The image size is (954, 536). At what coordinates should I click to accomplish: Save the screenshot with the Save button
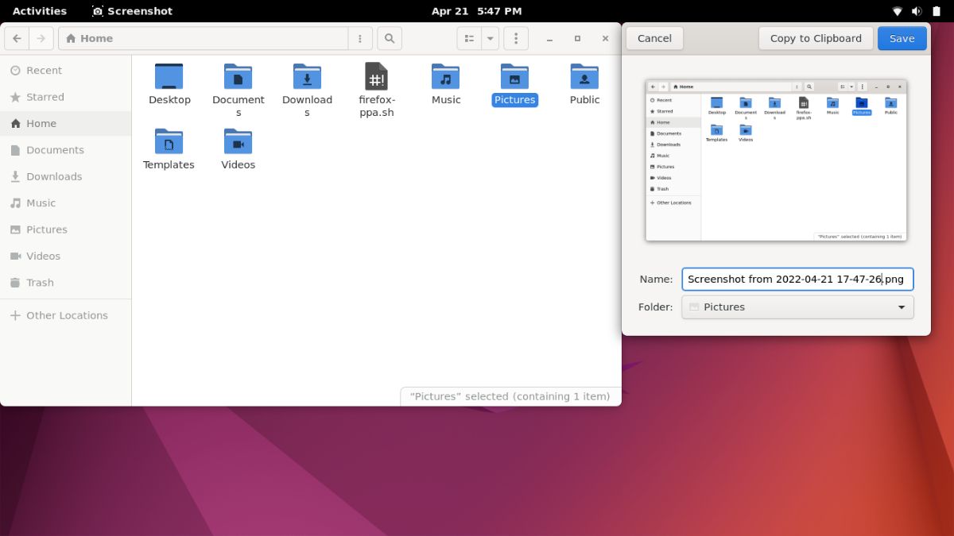[x=902, y=38]
